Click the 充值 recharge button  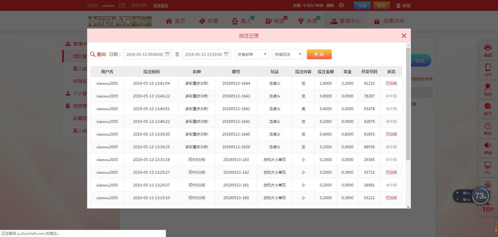click(362, 6)
